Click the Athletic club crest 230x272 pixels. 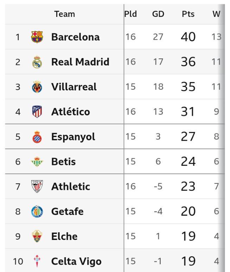[37, 186]
